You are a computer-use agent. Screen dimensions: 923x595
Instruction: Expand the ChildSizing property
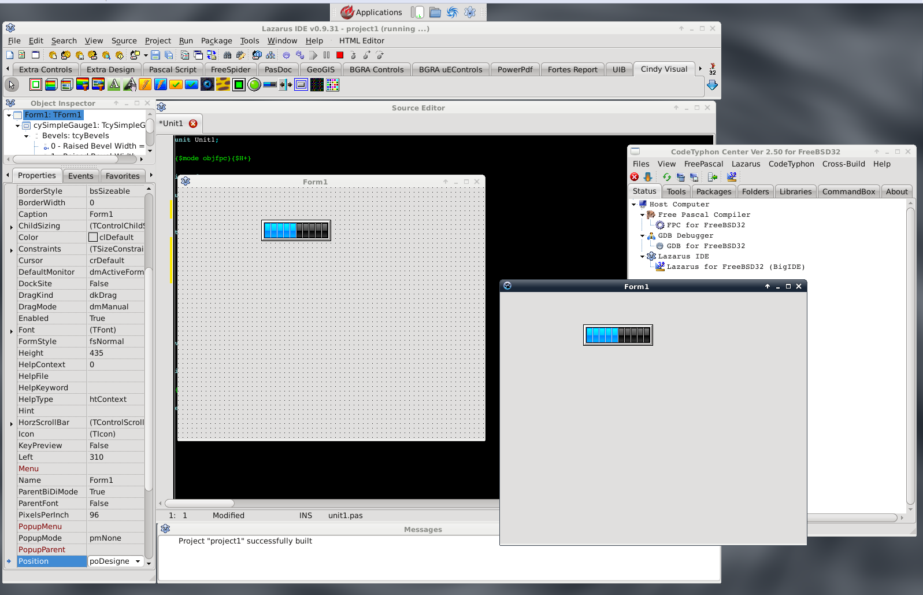[12, 227]
